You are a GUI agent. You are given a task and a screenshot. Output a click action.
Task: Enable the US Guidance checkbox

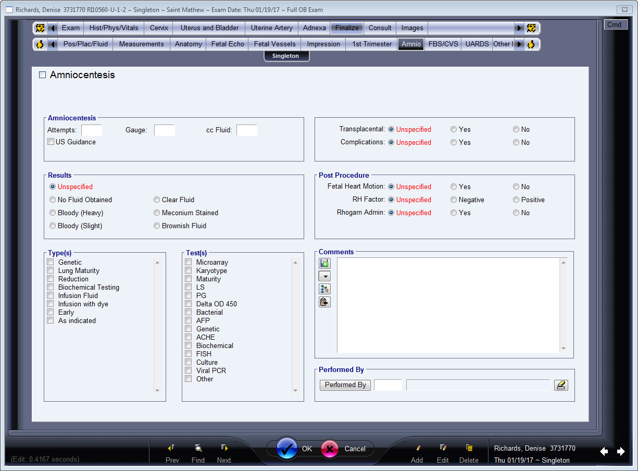pyautogui.click(x=51, y=142)
